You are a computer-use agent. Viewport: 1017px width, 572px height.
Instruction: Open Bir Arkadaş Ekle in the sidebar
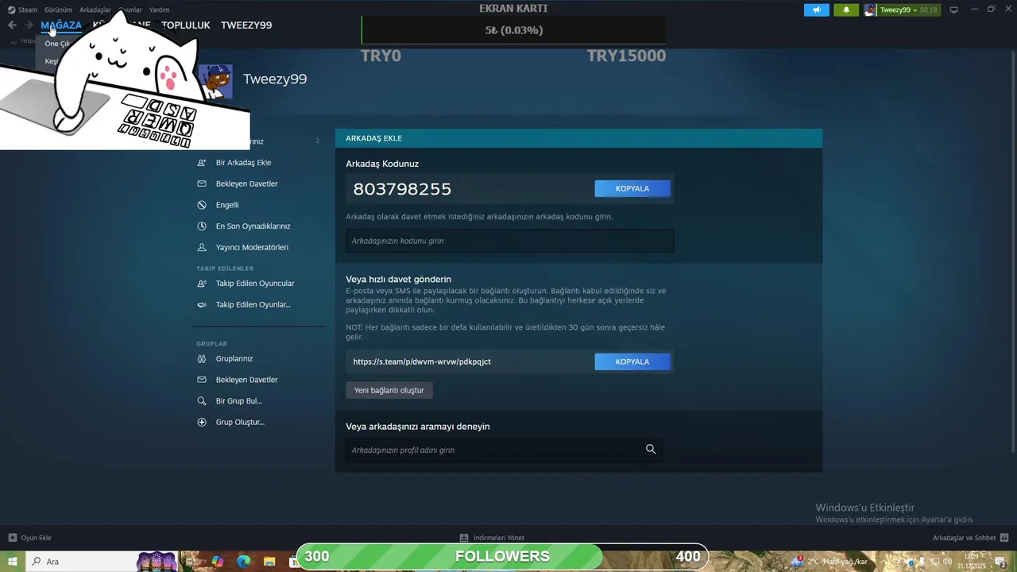pyautogui.click(x=243, y=163)
